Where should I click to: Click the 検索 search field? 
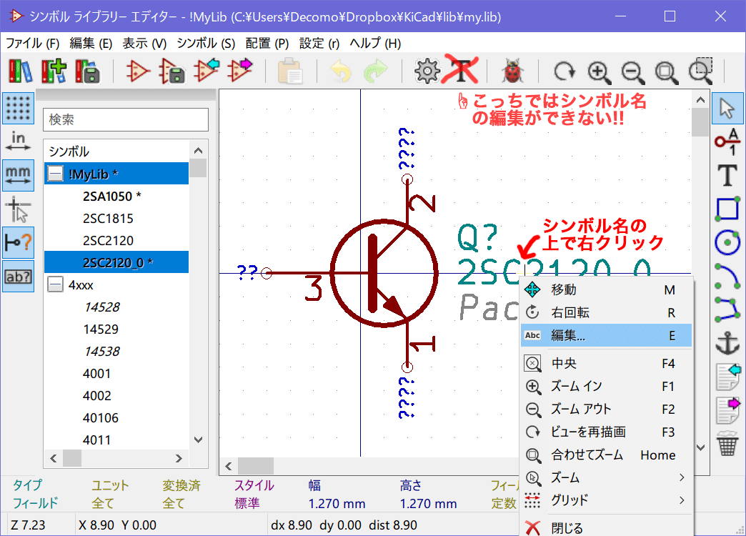126,120
